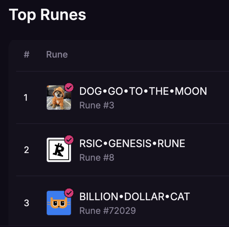Image resolution: width=229 pixels, height=227 pixels.
Task: Select rank number 3 in table
Action: coord(26,203)
